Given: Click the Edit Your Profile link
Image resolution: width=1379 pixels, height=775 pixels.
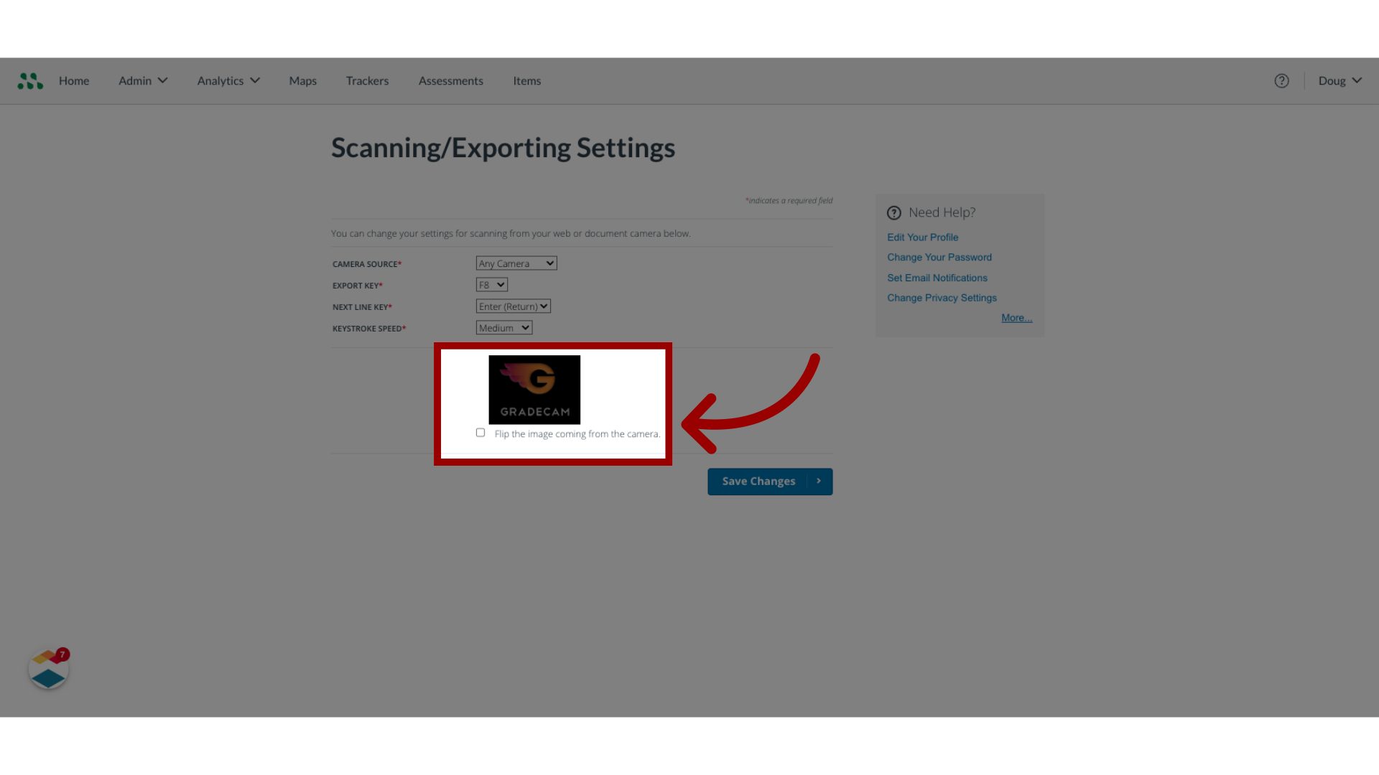Looking at the screenshot, I should coord(922,237).
